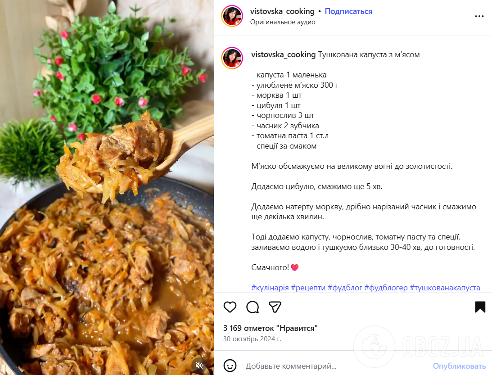View the 3 169 likes list
Image resolution: width=492 pixels, height=375 pixels.
(271, 328)
